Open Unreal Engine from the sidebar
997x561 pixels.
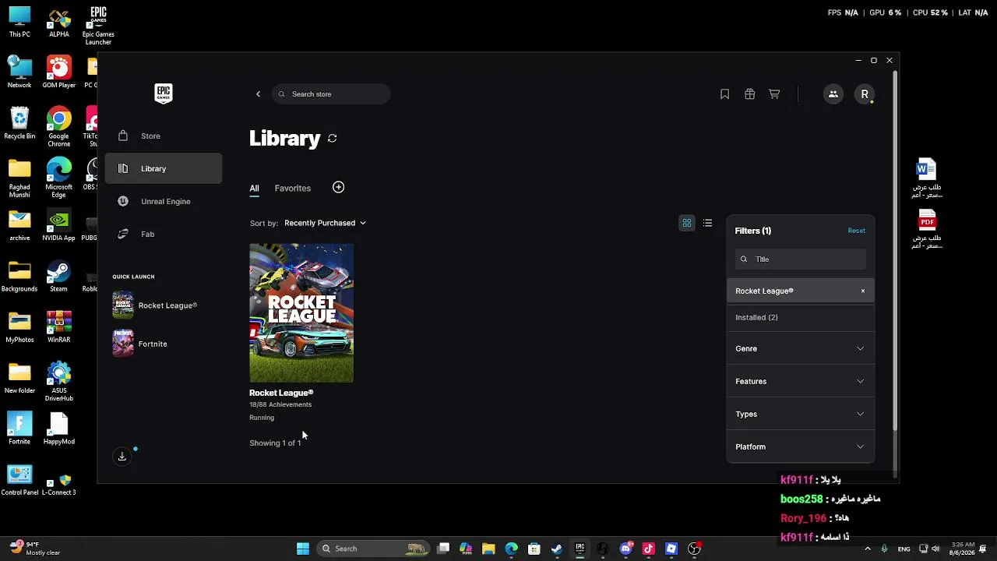[164, 201]
